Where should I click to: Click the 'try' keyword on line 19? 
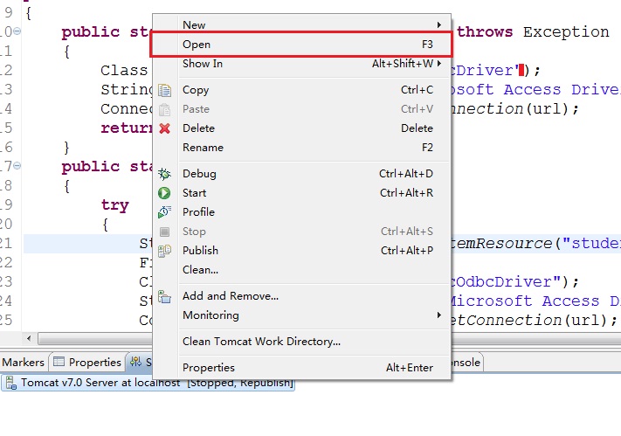click(114, 205)
